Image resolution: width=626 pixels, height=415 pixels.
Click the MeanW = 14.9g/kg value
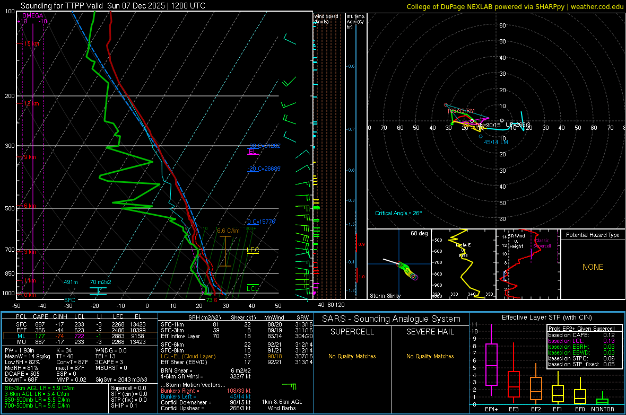coord(28,356)
